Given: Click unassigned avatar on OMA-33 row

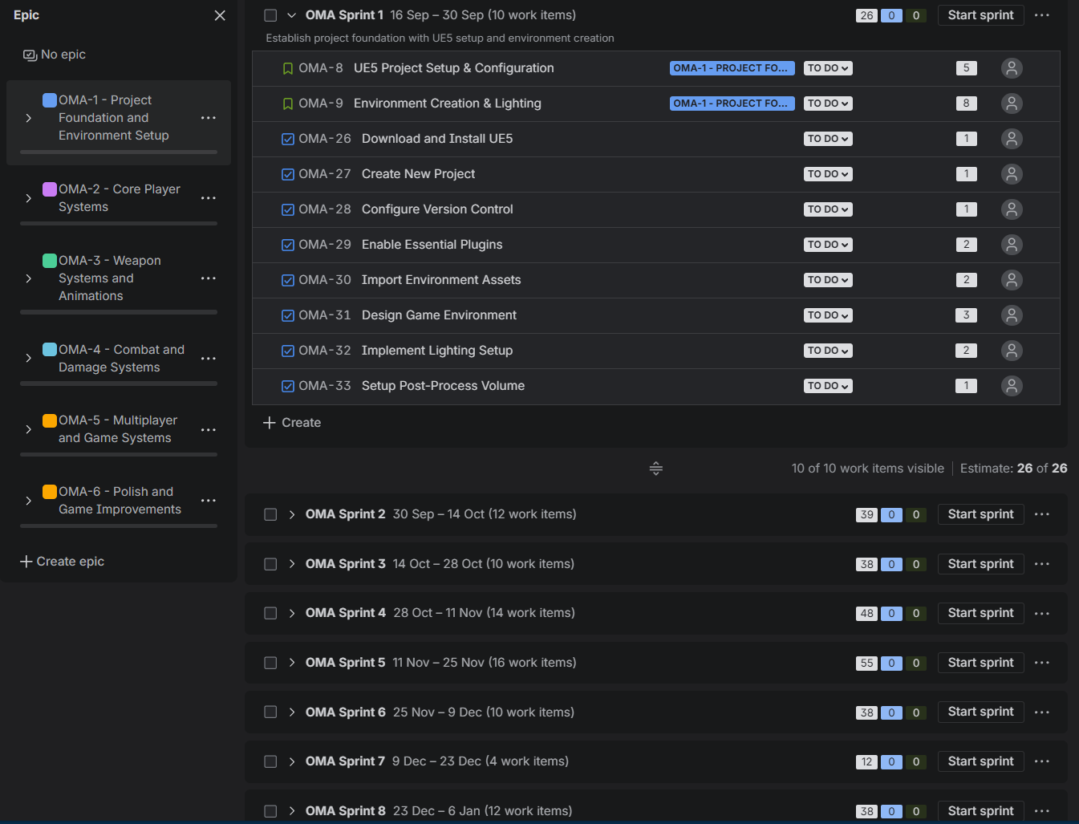Looking at the screenshot, I should coord(1012,386).
